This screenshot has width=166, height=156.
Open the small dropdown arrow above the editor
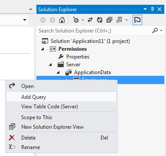pyautogui.click(x=31, y=10)
